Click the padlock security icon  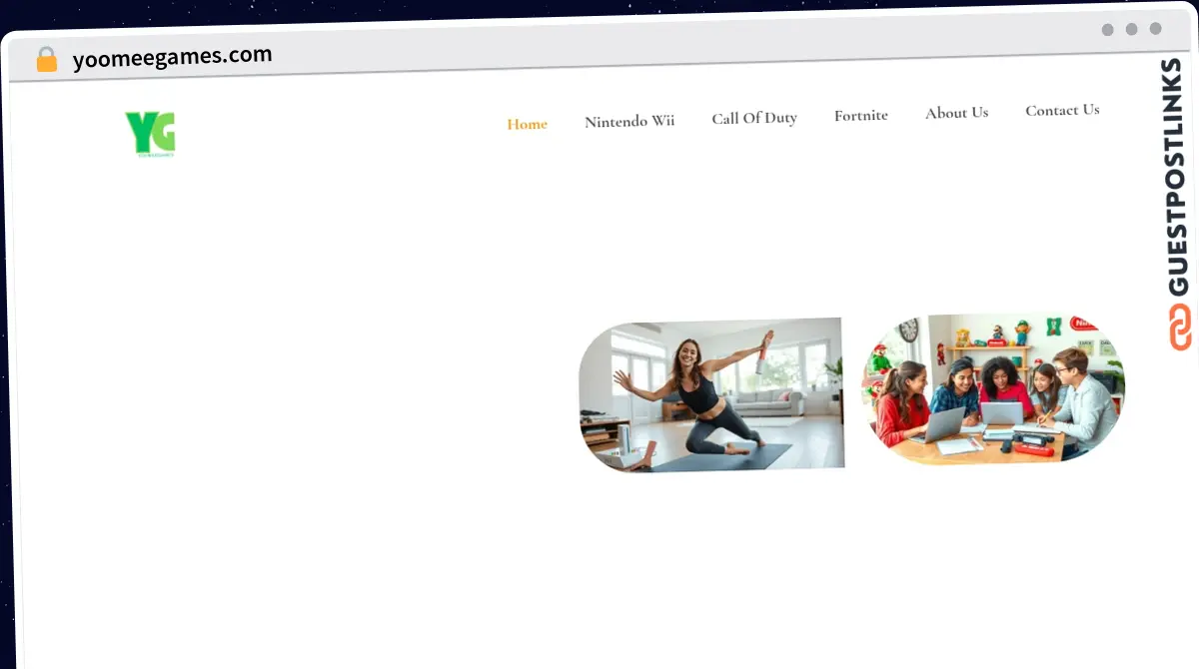(x=47, y=60)
